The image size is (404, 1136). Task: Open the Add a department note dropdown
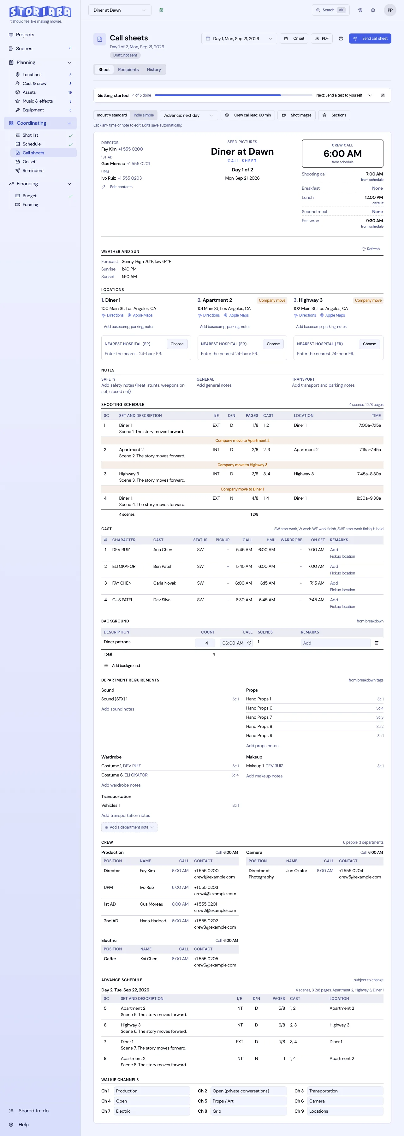[129, 827]
